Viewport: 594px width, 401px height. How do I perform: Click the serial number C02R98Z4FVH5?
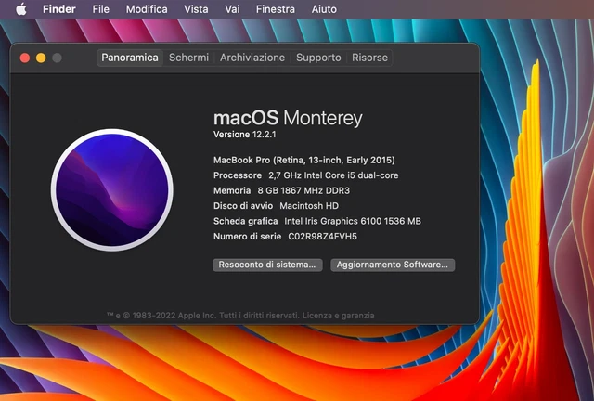pyautogui.click(x=322, y=237)
